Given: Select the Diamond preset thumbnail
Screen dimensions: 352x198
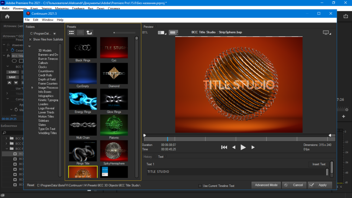Looking at the screenshot, I should 114,74.
